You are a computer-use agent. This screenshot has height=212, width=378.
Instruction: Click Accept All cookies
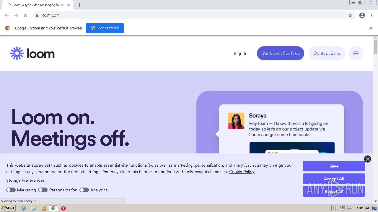(334, 179)
